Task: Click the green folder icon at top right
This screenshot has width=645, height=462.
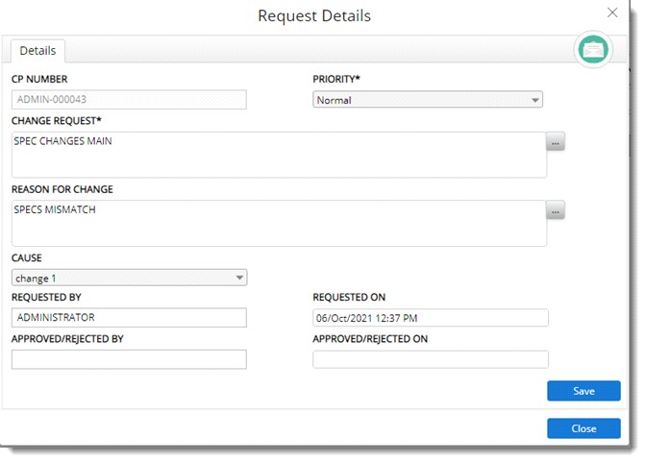Action: 593,49
